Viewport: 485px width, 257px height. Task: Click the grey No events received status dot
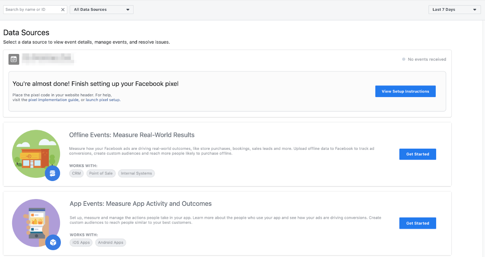403,59
